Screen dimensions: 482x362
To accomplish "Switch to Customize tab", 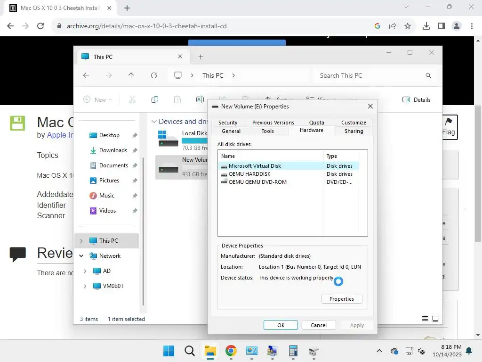I will tap(353, 123).
